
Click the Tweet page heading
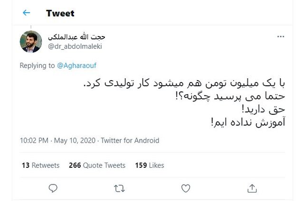(x=60, y=13)
